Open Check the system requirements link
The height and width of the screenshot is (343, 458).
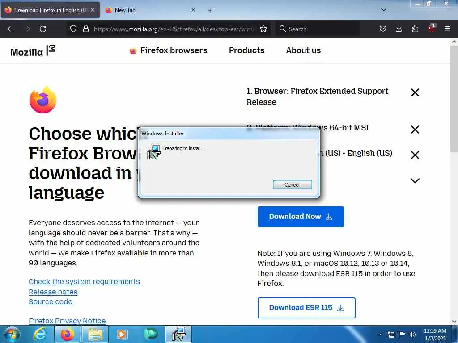point(84,281)
